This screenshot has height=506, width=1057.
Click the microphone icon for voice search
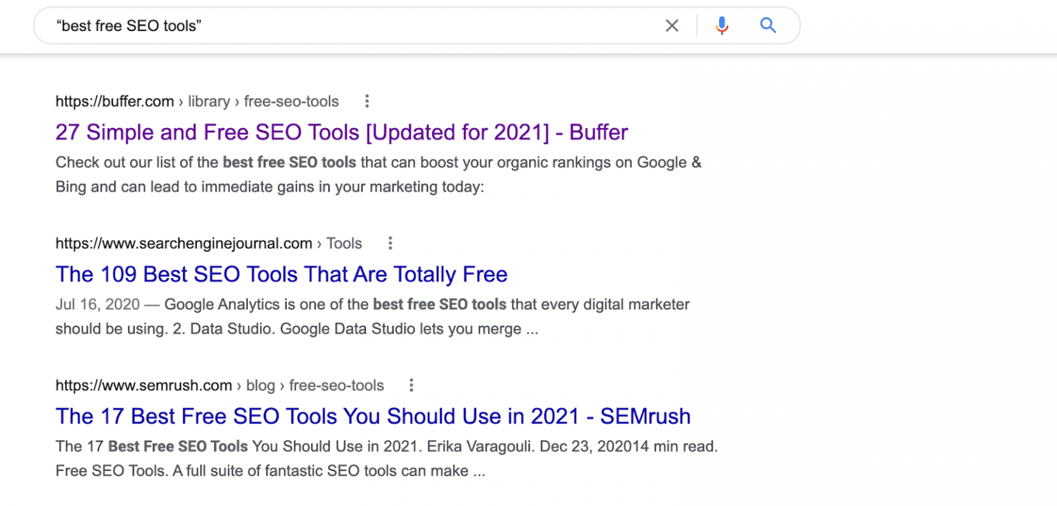721,25
